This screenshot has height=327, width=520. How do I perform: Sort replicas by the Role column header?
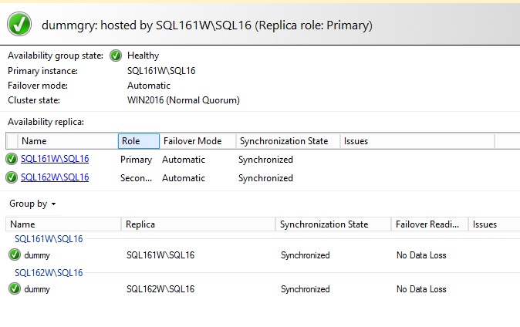[139, 141]
